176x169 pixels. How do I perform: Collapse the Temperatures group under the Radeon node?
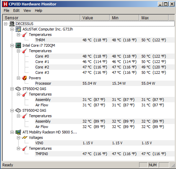18,148
